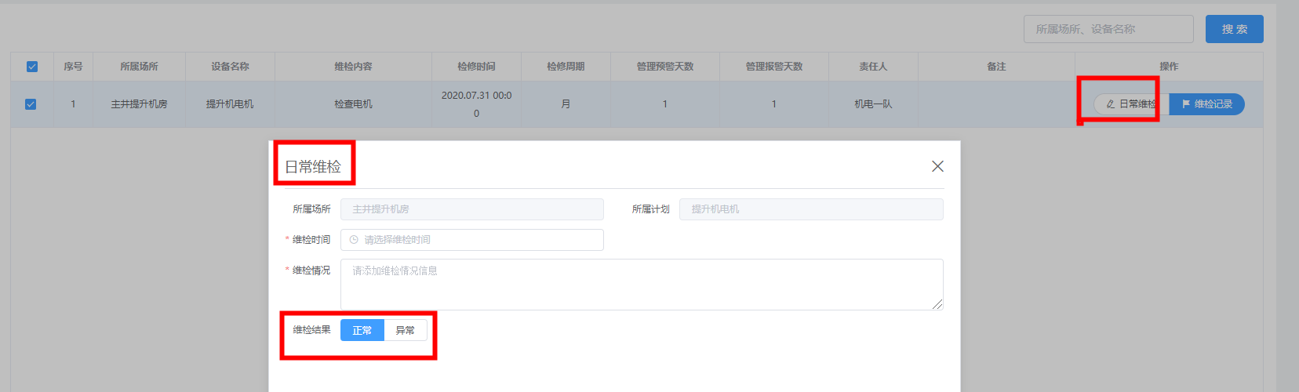Click the flag icon on 维检记录 button
This screenshot has height=392, width=1299.
(1186, 103)
